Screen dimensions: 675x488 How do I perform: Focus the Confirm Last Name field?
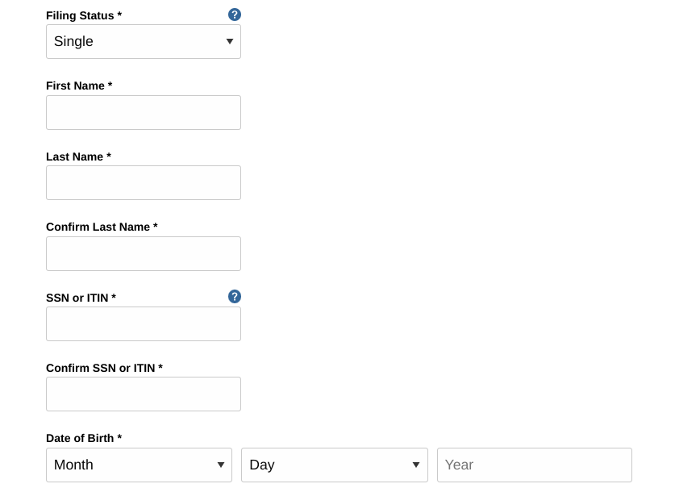144,254
